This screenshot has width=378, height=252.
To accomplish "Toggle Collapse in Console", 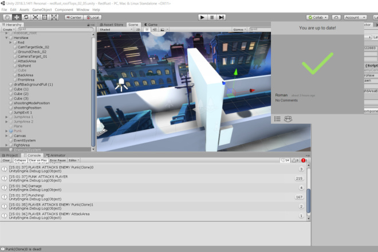I will (20, 160).
